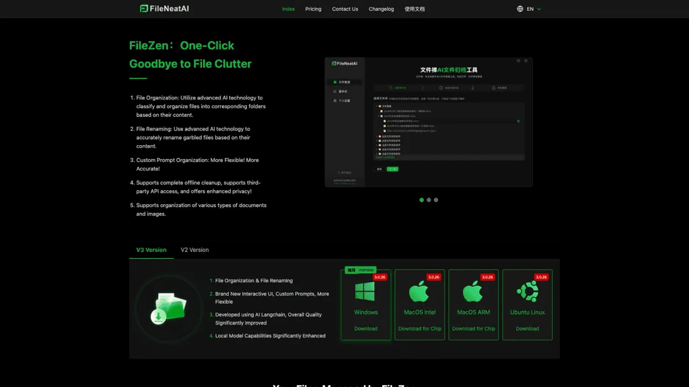Image resolution: width=689 pixels, height=387 pixels.
Task: Click 'File Organization & File Renaming' list item
Action: coord(254,280)
